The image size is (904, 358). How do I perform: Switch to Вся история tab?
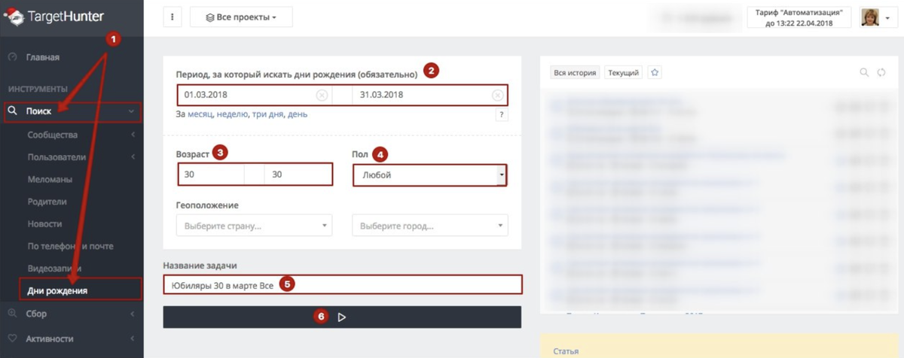pyautogui.click(x=575, y=73)
